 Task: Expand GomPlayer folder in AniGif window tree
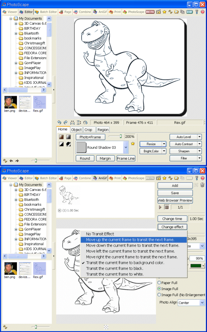coord(16,229)
